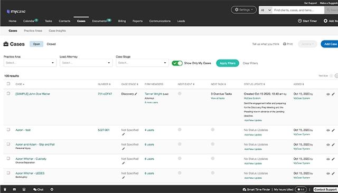The width and height of the screenshot is (338, 193).
Task: Open the calculator icon in bottom bar
Action: pos(24,189)
